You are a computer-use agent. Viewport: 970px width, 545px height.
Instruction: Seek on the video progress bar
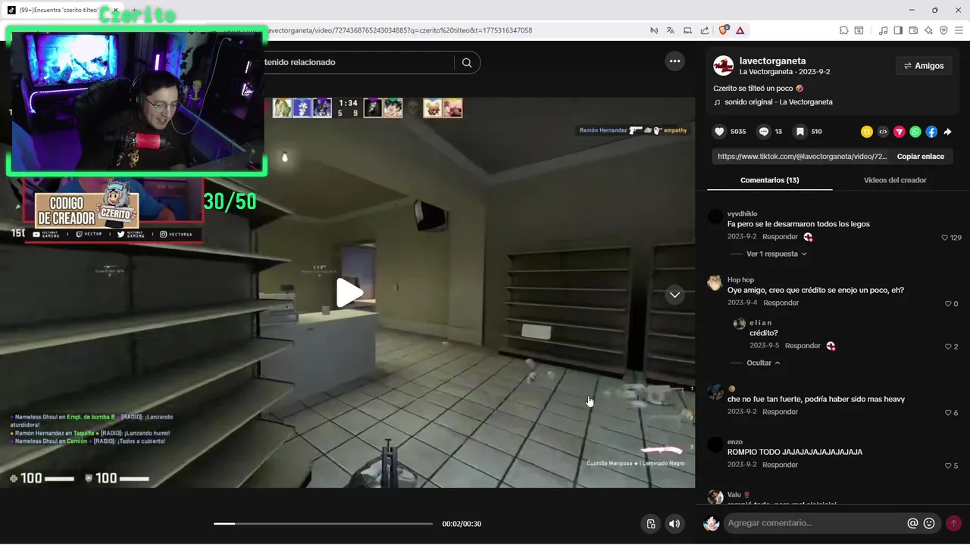[323, 524]
